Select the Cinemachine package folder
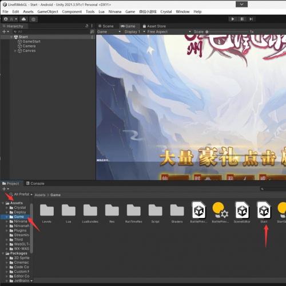 point(19,263)
